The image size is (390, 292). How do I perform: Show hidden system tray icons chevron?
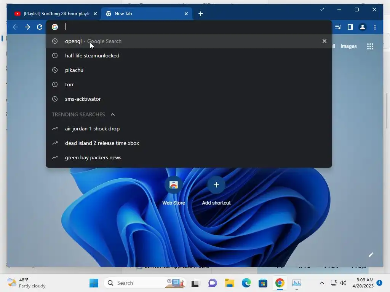click(x=321, y=283)
